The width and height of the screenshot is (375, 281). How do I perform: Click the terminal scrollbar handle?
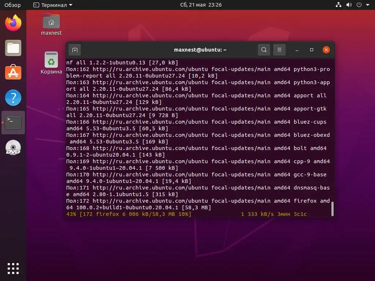(332, 209)
